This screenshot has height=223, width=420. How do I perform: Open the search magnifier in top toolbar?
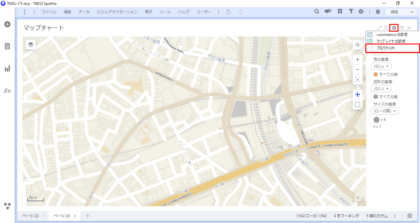point(317,12)
